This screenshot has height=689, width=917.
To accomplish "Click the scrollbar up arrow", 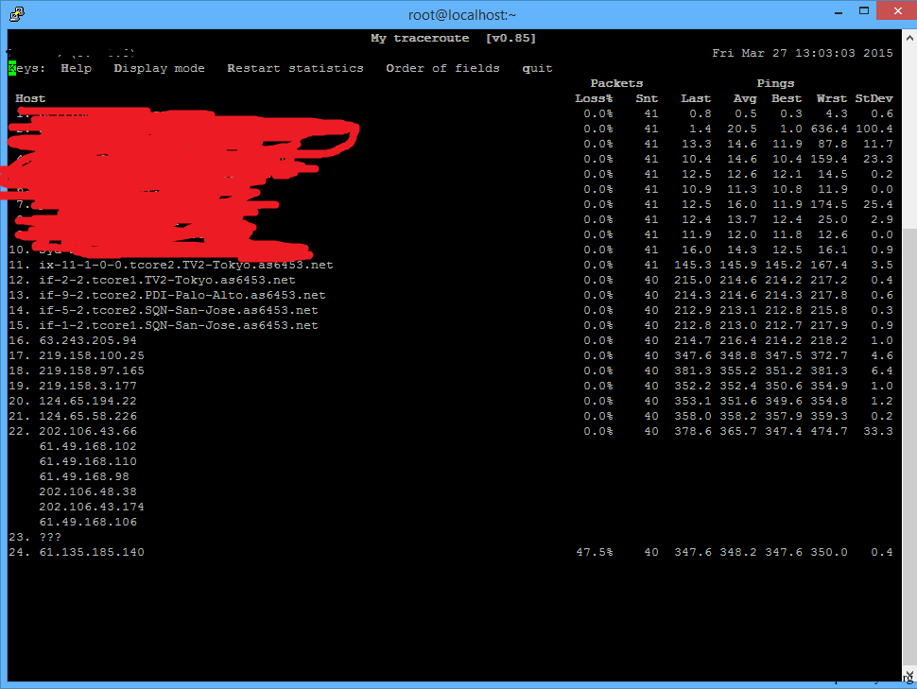I will pyautogui.click(x=909, y=38).
